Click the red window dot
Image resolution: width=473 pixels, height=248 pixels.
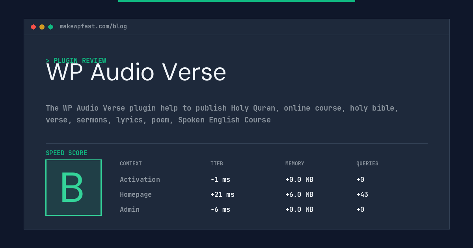coord(33,27)
